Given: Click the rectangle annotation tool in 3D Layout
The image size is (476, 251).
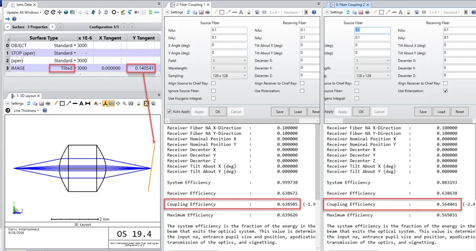Looking at the screenshot, I should click(x=62, y=103).
